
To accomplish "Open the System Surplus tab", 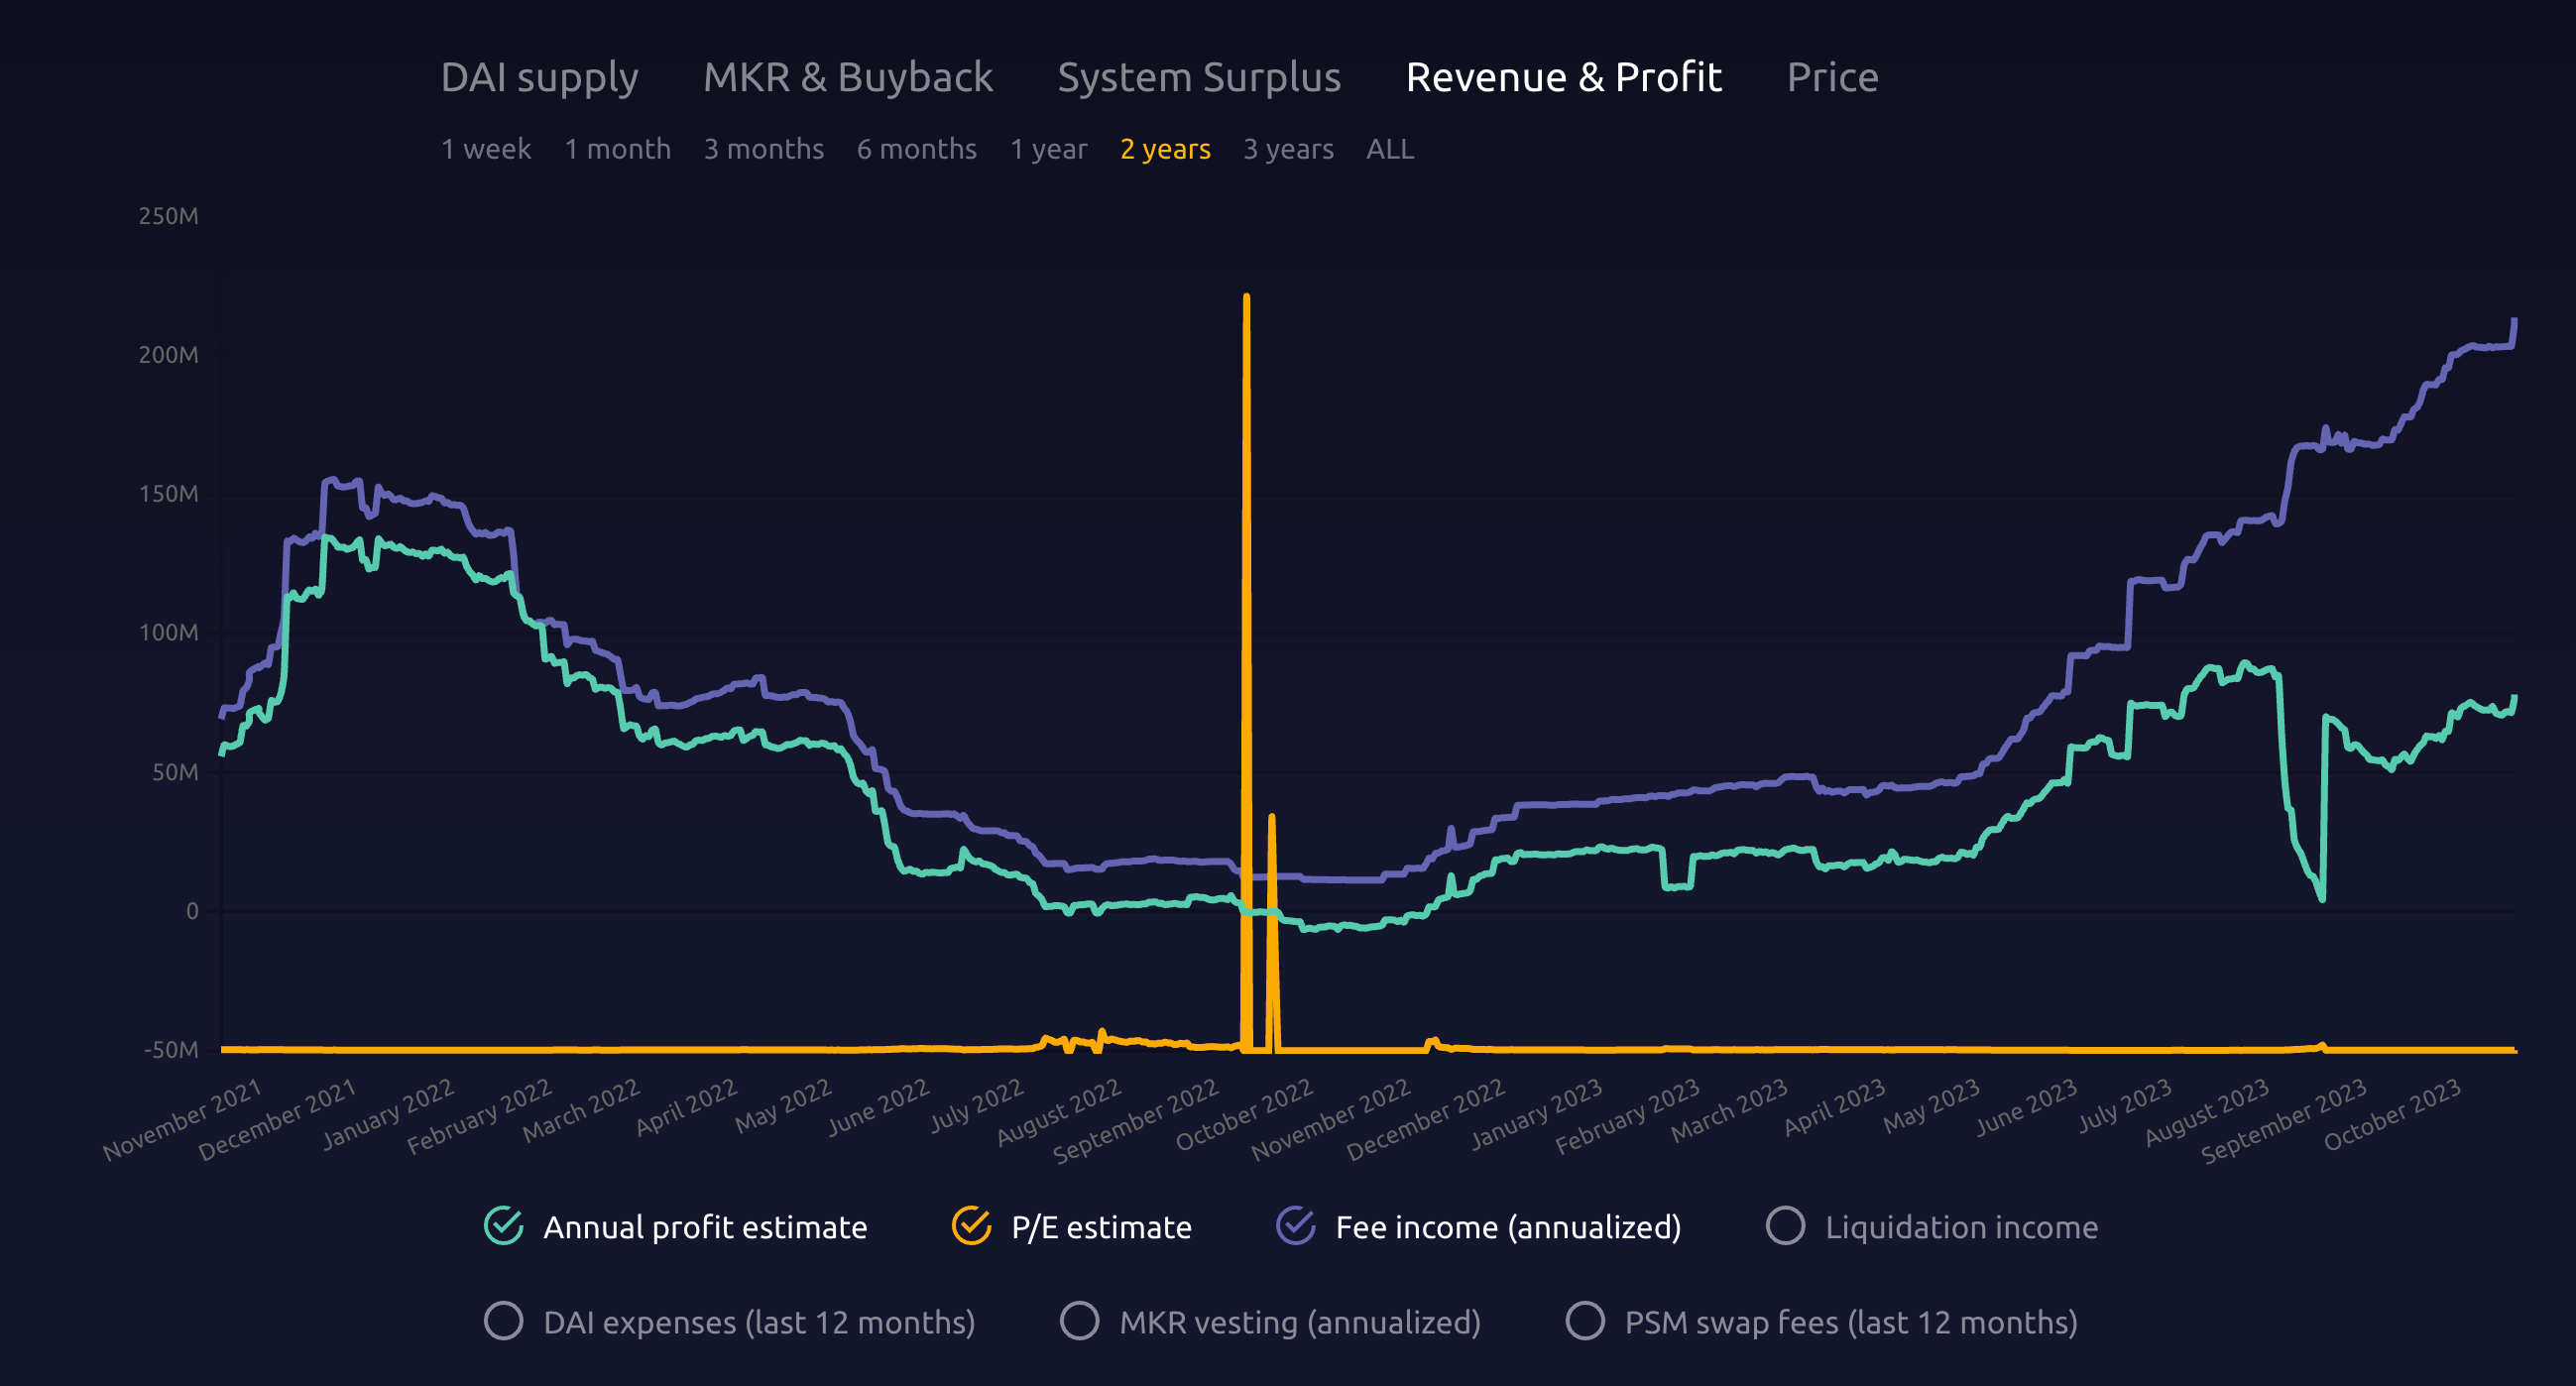I will [x=1198, y=78].
